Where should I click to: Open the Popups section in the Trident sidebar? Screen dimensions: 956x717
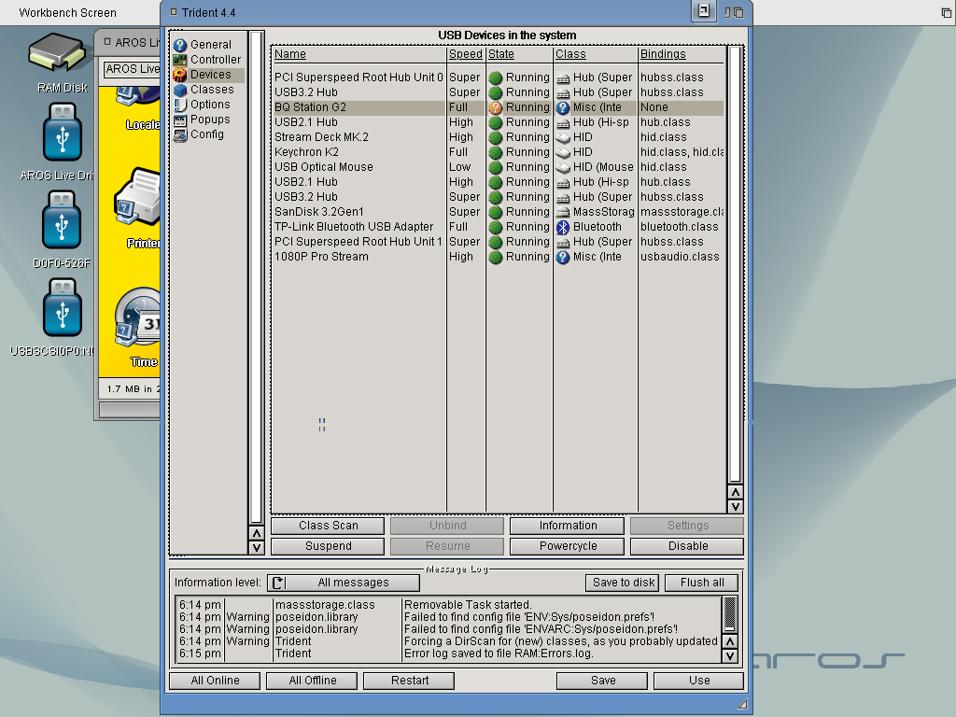(210, 119)
